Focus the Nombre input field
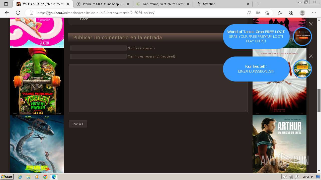Viewport: 321px width, 180px height. pos(98,48)
